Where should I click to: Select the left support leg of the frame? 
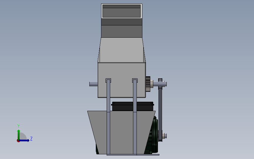point(108,116)
